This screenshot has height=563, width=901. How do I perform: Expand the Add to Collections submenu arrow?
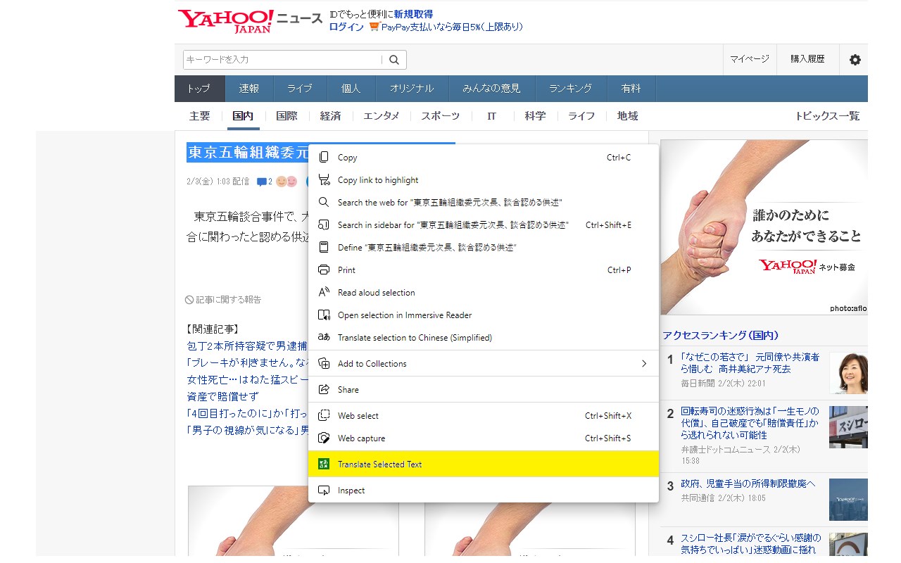pyautogui.click(x=643, y=364)
